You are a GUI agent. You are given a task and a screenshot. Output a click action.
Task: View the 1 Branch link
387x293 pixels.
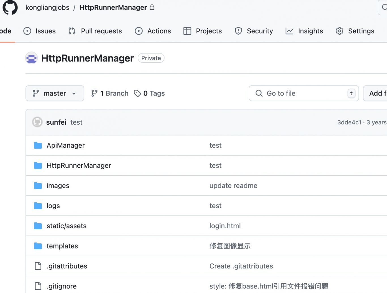(x=110, y=93)
